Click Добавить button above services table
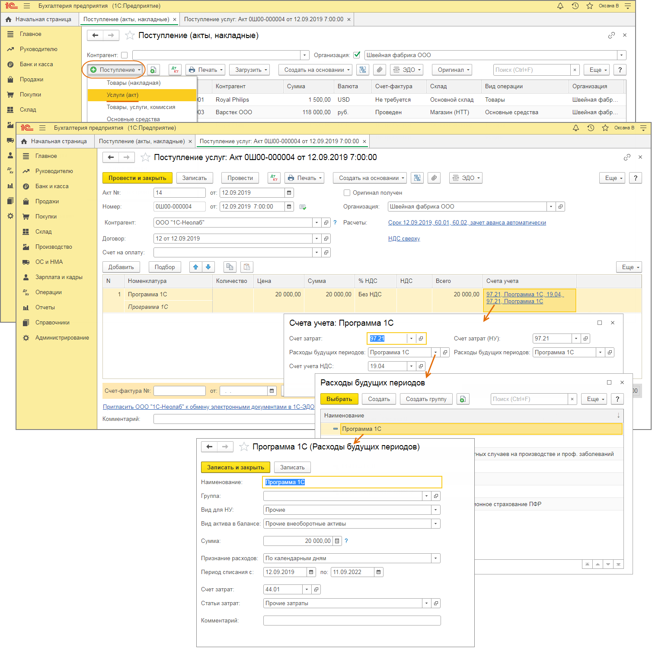 point(121,267)
